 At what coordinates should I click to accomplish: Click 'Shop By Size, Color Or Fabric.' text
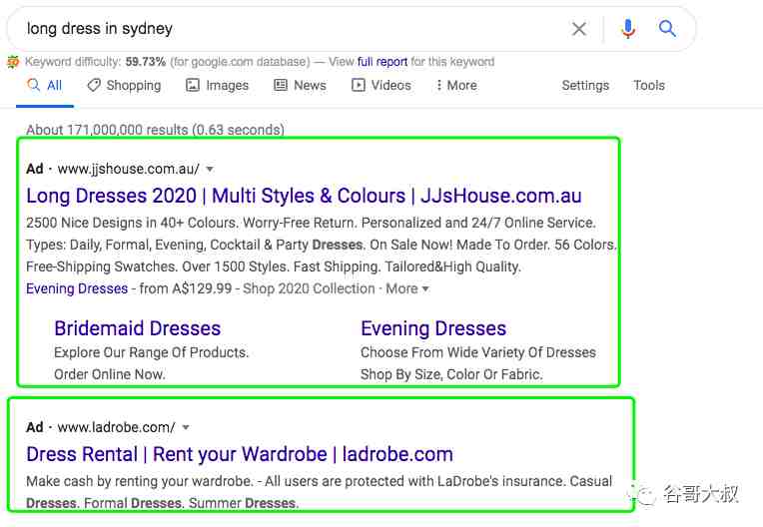coord(451,374)
